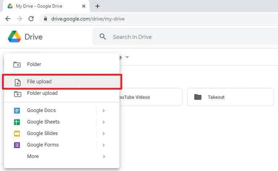This screenshot has width=278, height=171.
Task: Reload the page with refresh icon
Action: [x=31, y=19]
